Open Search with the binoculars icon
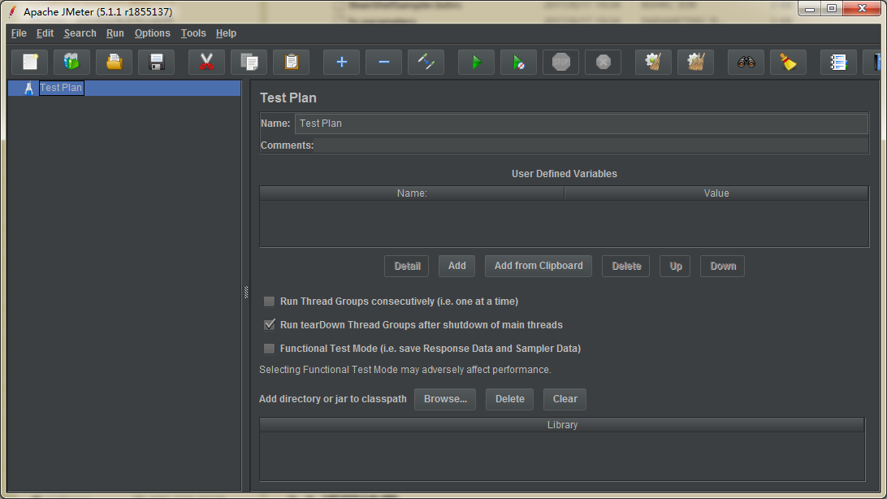The width and height of the screenshot is (887, 499). point(746,62)
